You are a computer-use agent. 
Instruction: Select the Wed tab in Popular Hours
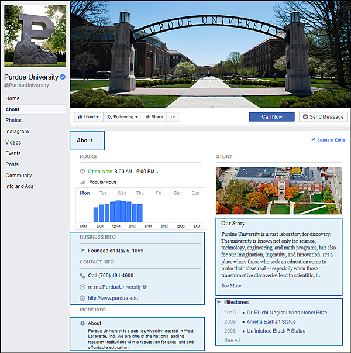(x=122, y=193)
